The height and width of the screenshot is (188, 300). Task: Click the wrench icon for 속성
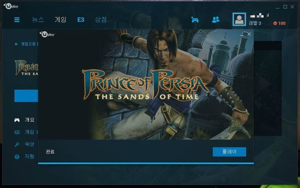click(17, 144)
